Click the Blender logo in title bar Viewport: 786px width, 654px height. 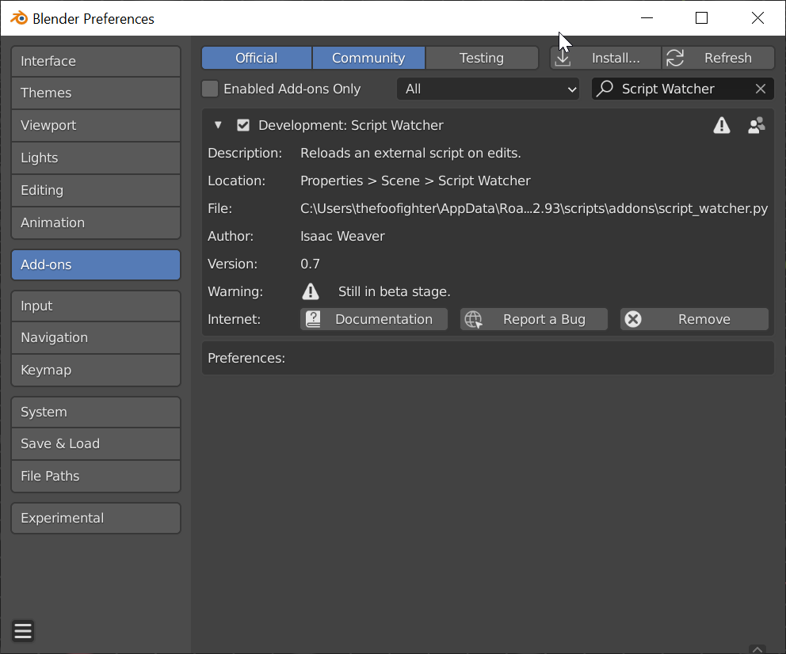(x=19, y=18)
